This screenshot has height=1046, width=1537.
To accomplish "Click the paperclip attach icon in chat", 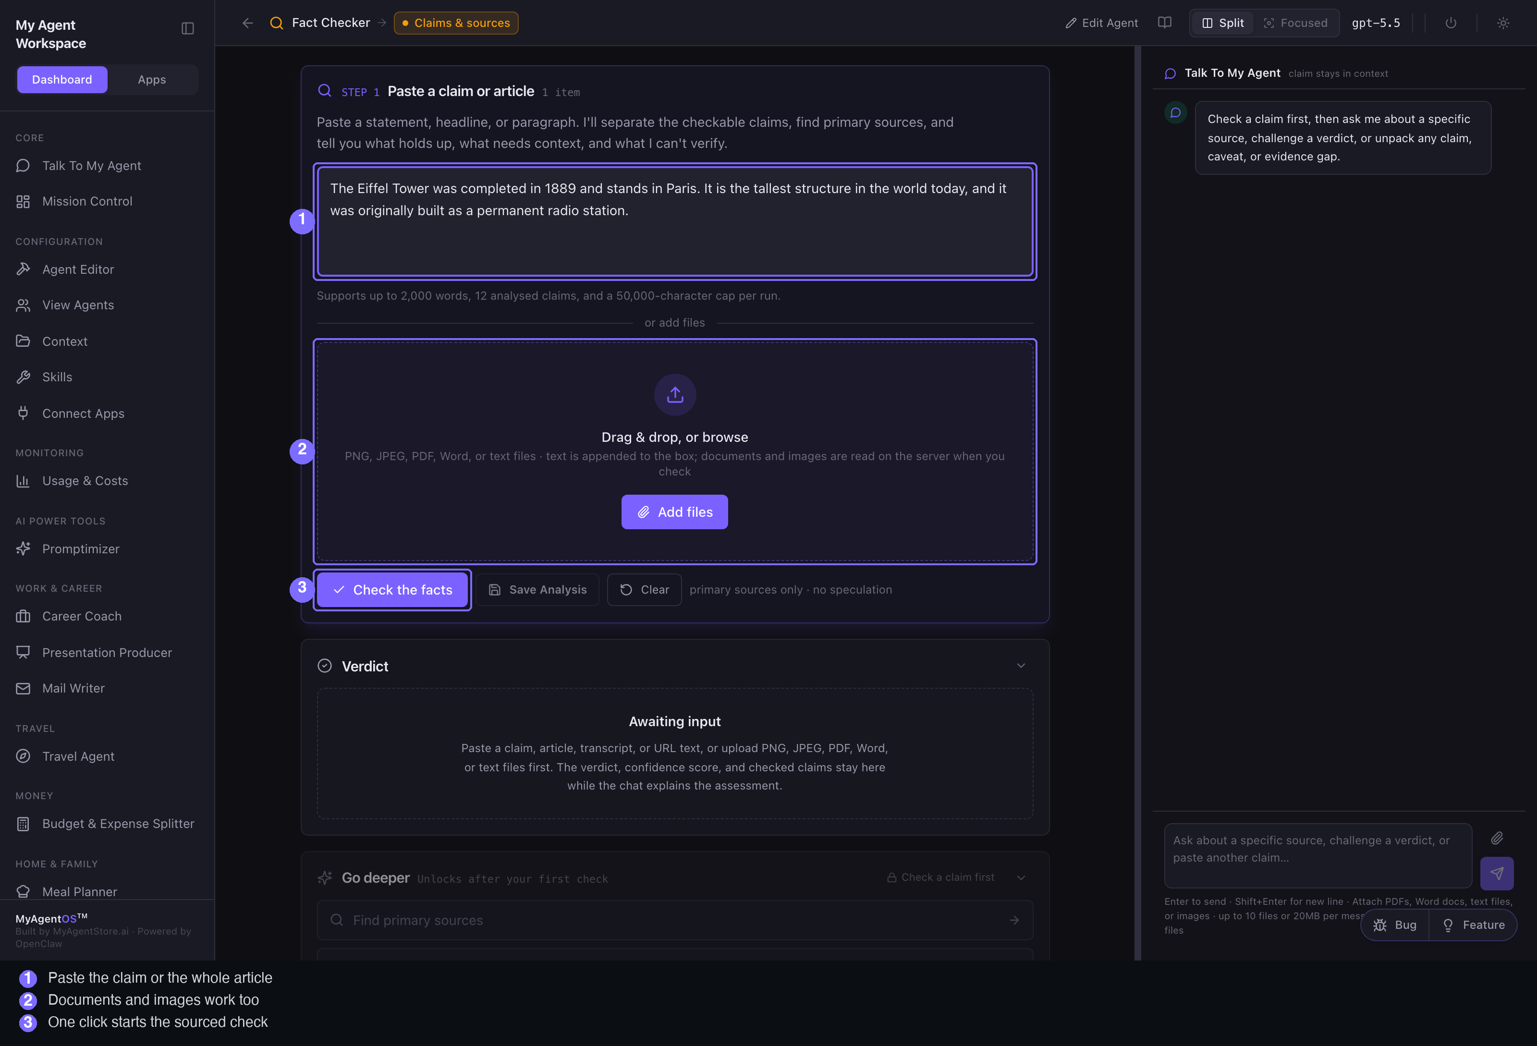I will click(1497, 839).
